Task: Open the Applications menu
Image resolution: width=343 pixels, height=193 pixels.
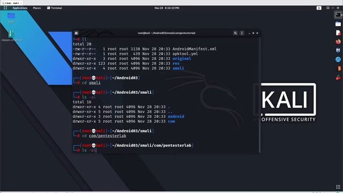Action: [20, 8]
